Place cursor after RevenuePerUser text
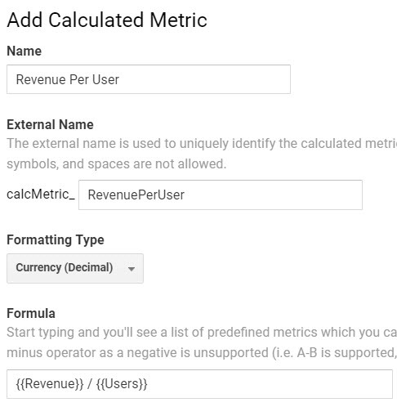 pyautogui.click(x=185, y=195)
